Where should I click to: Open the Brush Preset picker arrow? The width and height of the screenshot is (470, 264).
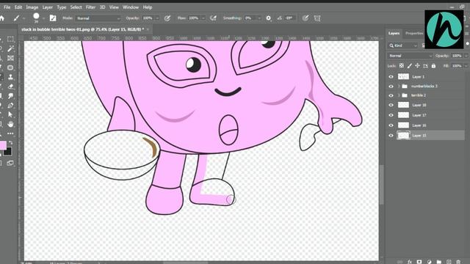click(43, 18)
